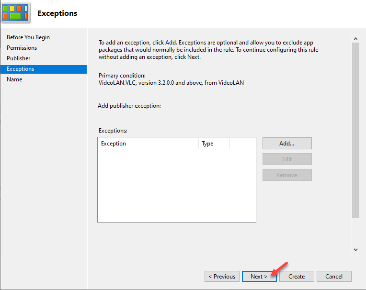Cancel the rule wizard

334,277
